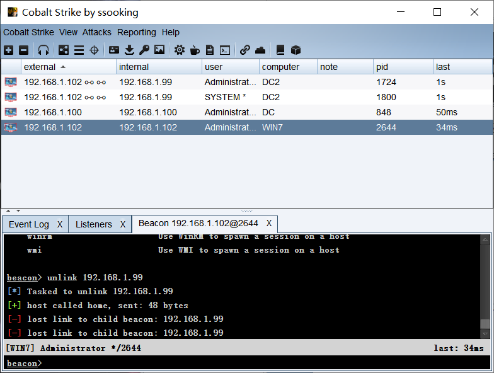Click beacon icon of WIN7 row

pos(11,127)
